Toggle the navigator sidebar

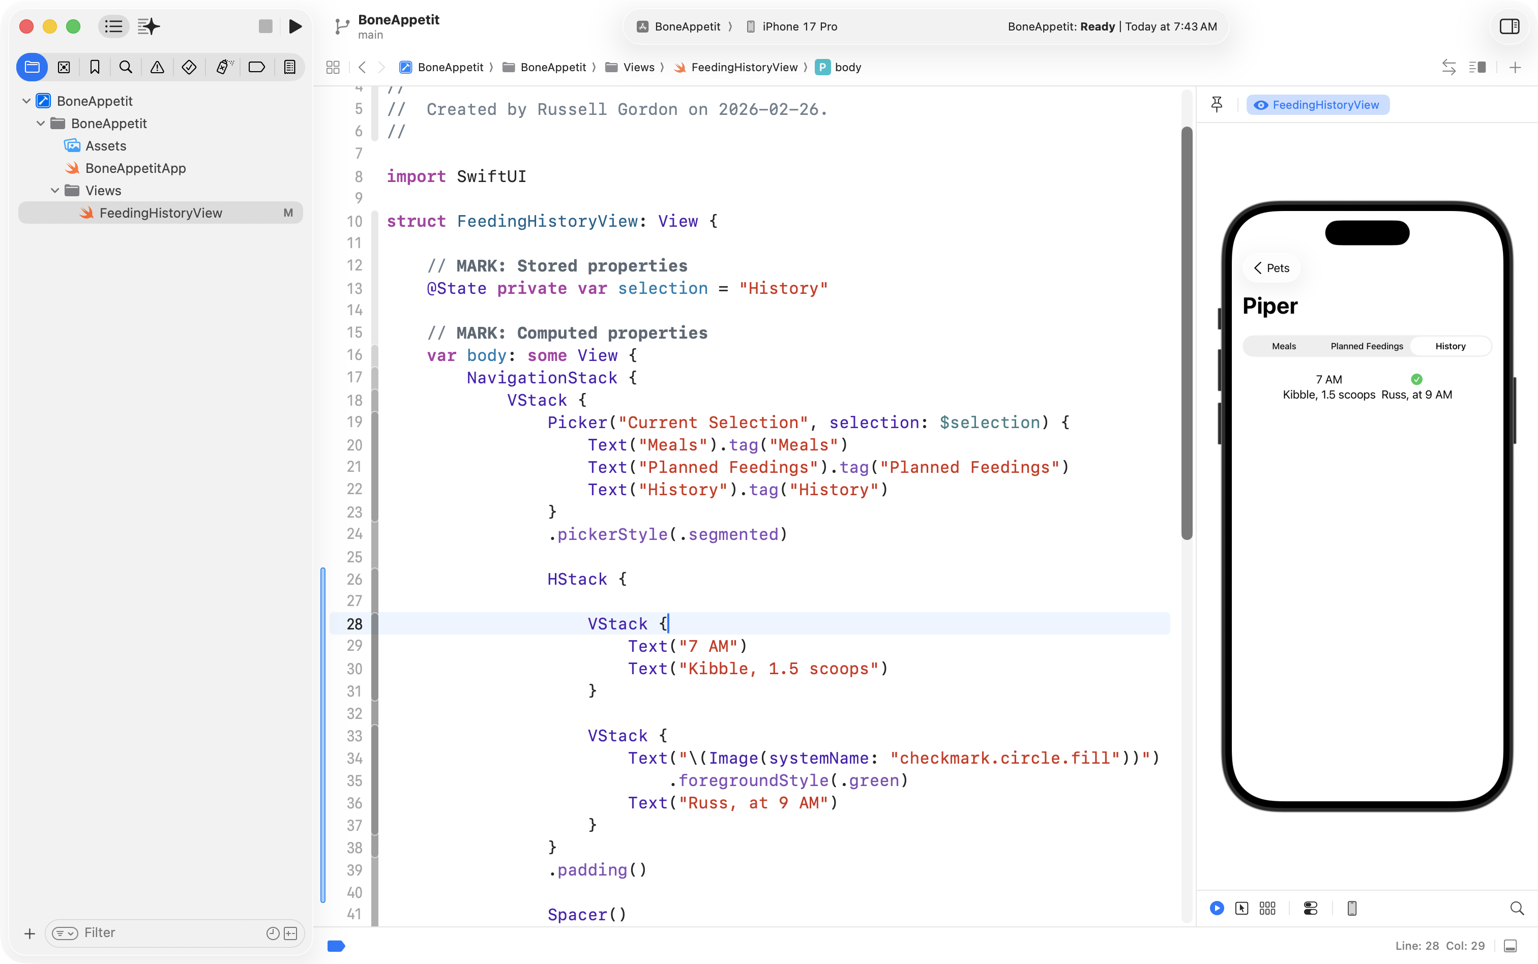point(113,26)
